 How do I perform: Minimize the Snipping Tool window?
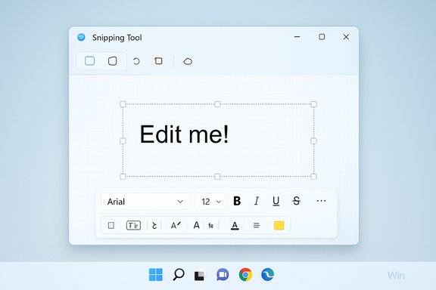point(297,37)
